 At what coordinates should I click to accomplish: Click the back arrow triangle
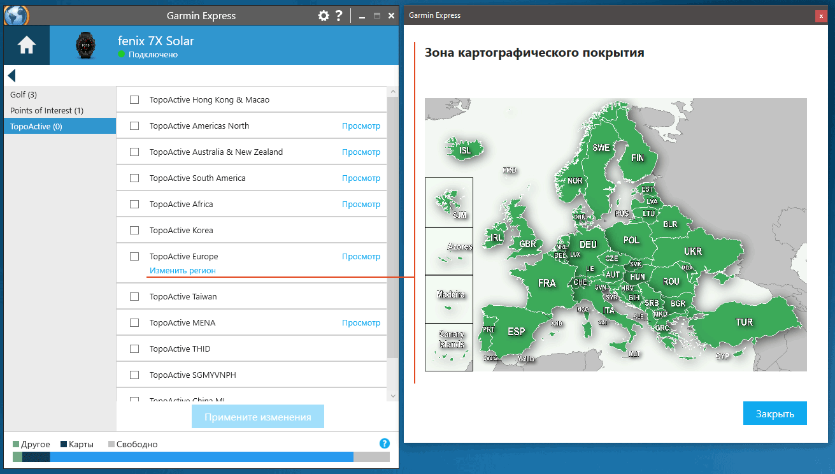tap(11, 76)
